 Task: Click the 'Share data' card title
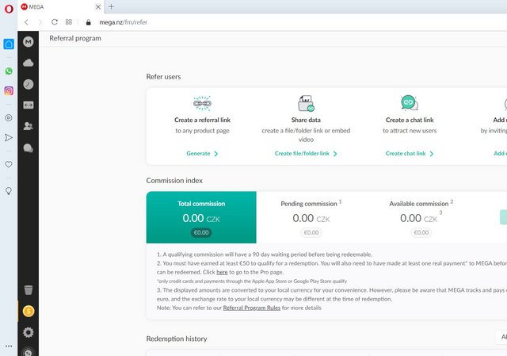(306, 120)
